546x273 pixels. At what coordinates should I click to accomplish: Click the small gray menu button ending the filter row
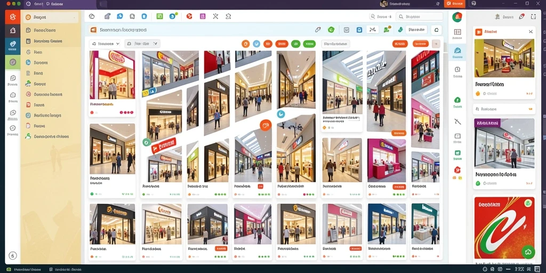[x=436, y=44]
